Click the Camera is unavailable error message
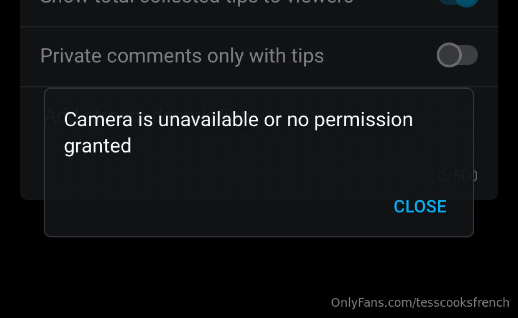This screenshot has height=318, width=518. 239,132
